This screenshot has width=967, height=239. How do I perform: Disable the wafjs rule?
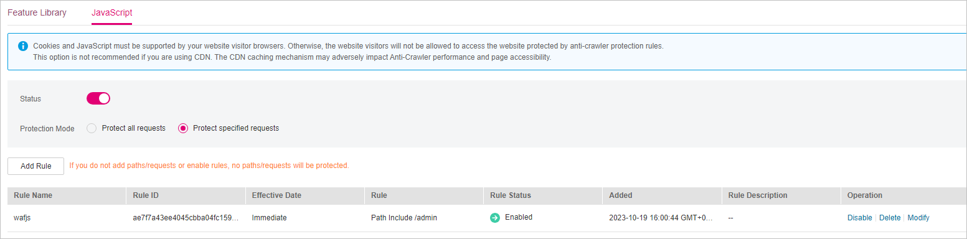click(859, 218)
